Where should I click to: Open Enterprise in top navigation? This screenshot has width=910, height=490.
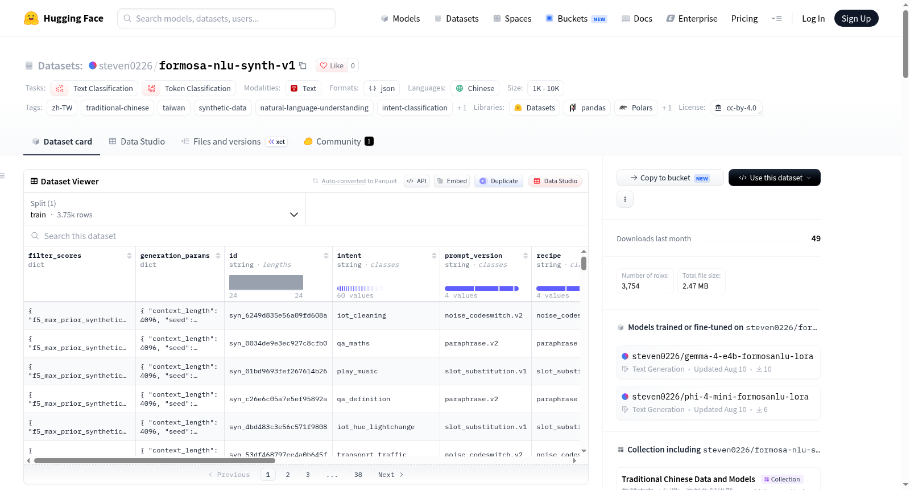(692, 18)
